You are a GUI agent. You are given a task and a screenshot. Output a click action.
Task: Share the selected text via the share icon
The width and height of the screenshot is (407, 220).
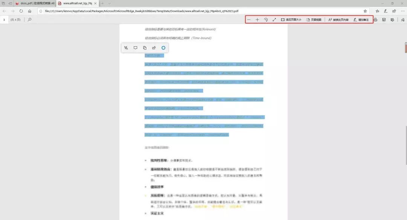[154, 48]
